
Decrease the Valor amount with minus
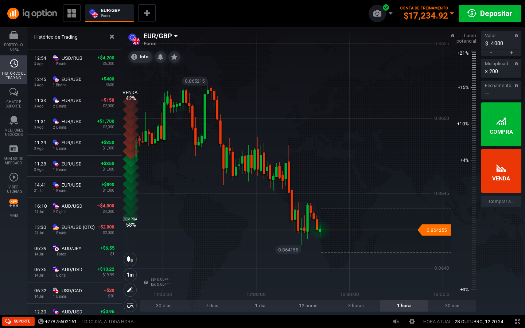[x=491, y=53]
